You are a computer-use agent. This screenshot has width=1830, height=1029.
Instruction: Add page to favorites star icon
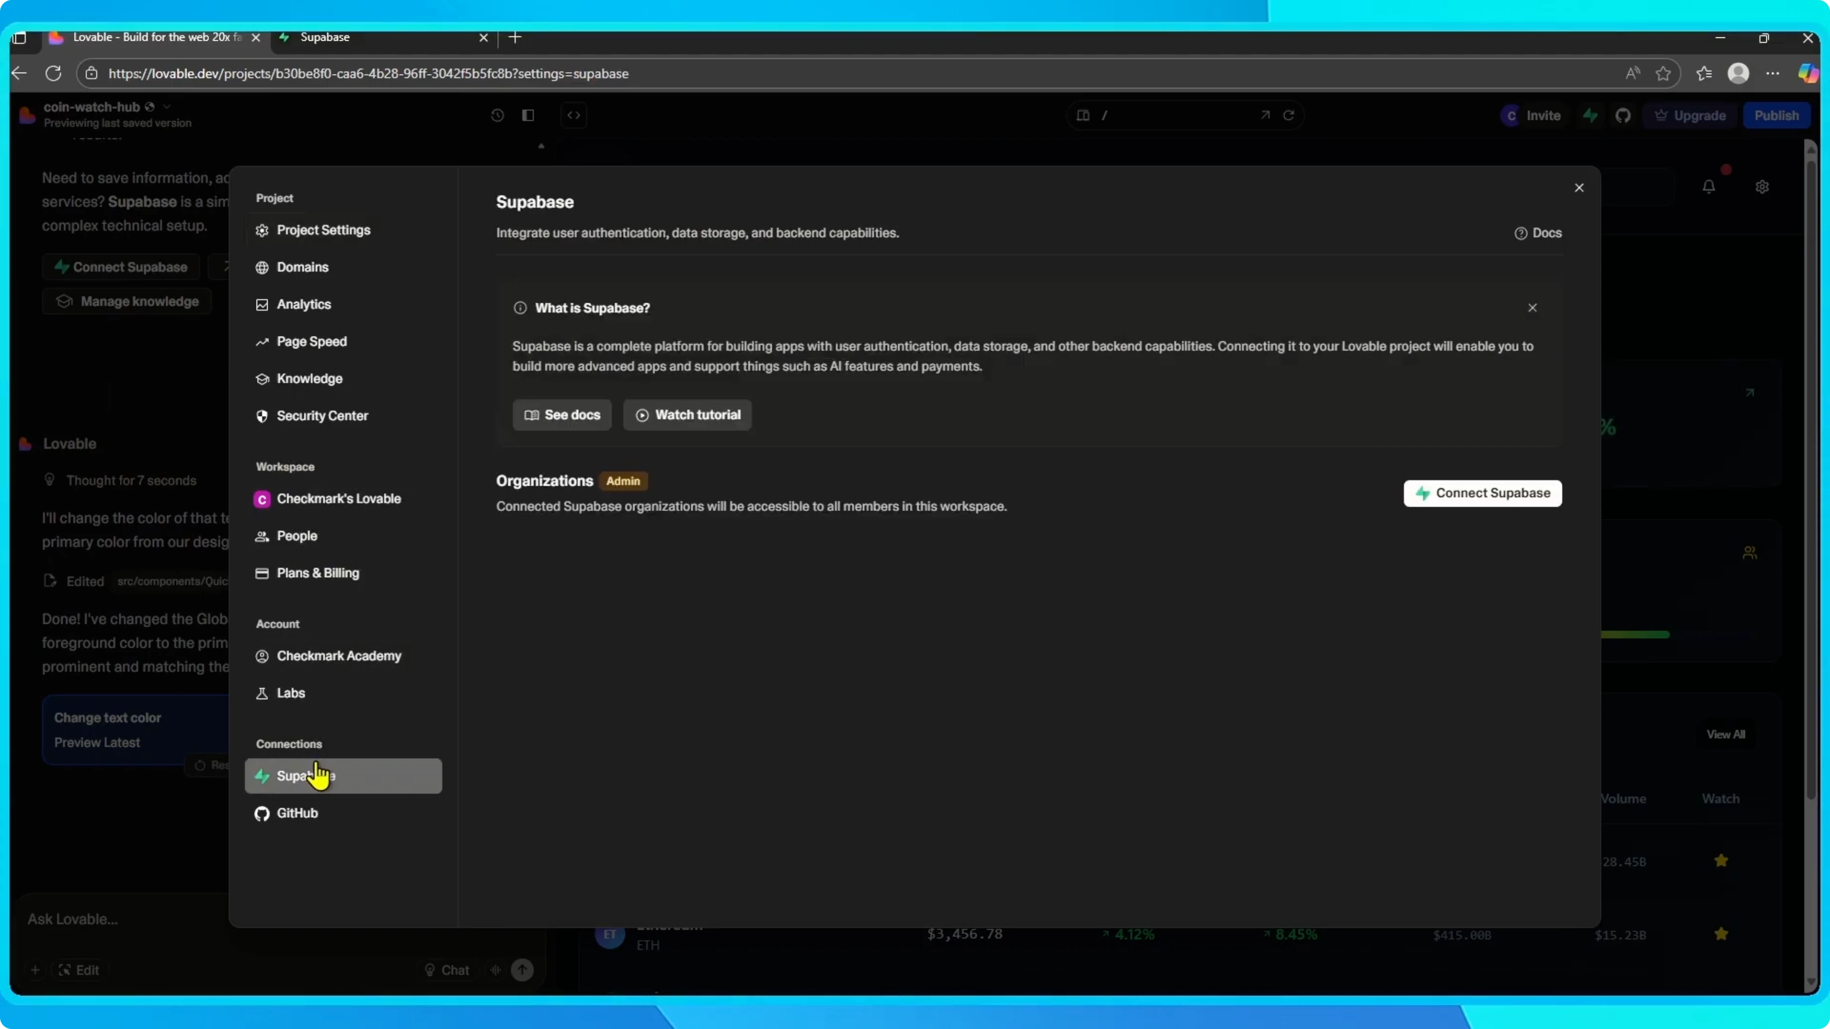click(1663, 73)
